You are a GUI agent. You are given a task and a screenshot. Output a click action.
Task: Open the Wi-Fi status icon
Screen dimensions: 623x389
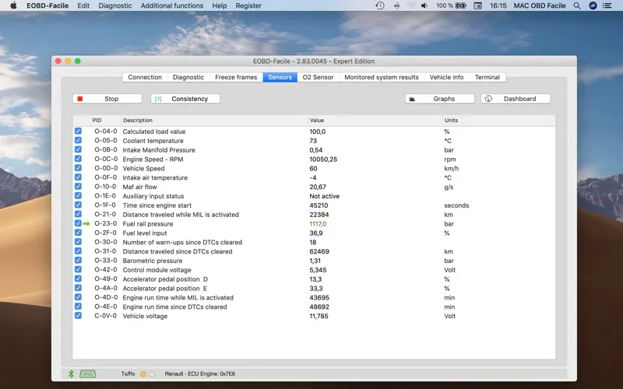411,5
